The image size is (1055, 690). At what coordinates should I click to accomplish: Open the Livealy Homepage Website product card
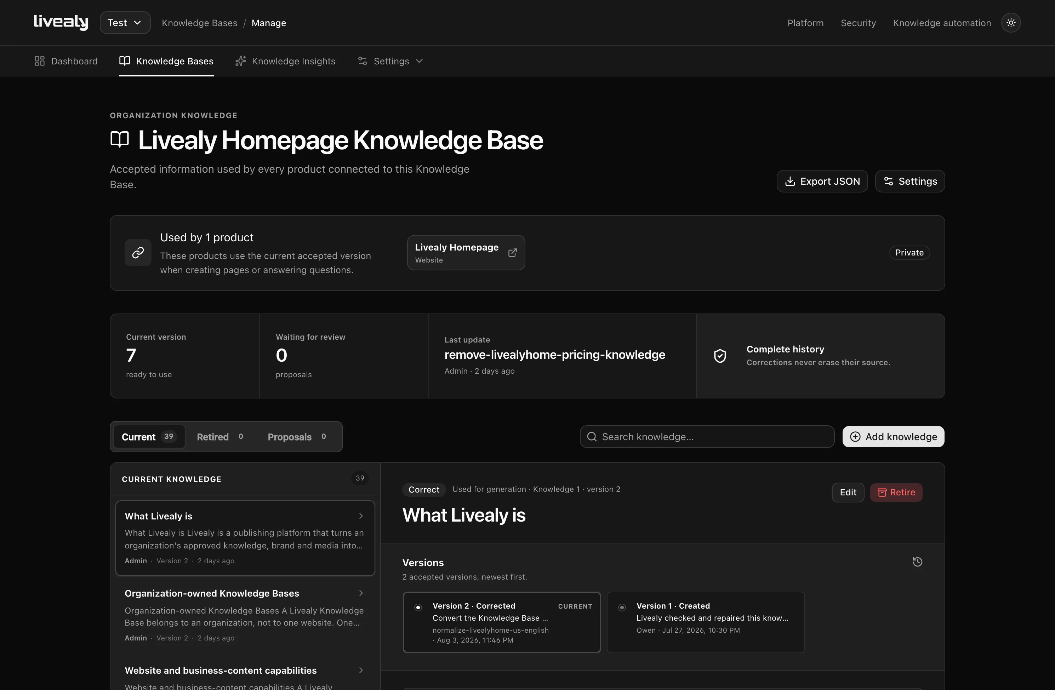[x=466, y=253]
